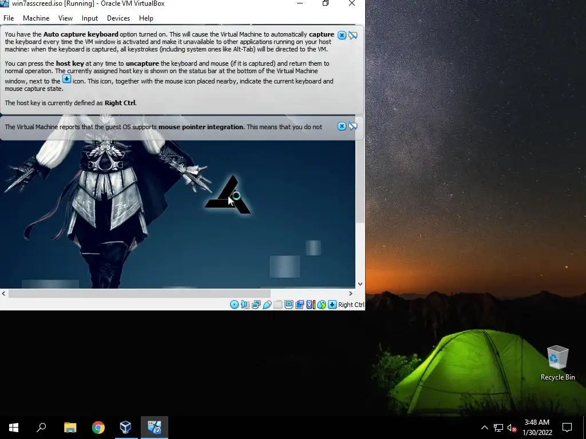
Task: Show hidden system tray icons
Action: (x=484, y=428)
